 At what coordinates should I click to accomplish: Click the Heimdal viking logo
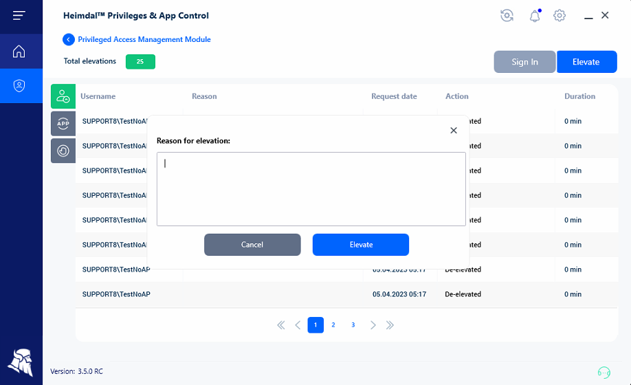(21, 362)
